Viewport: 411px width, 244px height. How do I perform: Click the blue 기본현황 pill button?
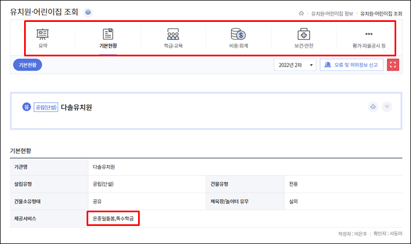[x=27, y=65]
